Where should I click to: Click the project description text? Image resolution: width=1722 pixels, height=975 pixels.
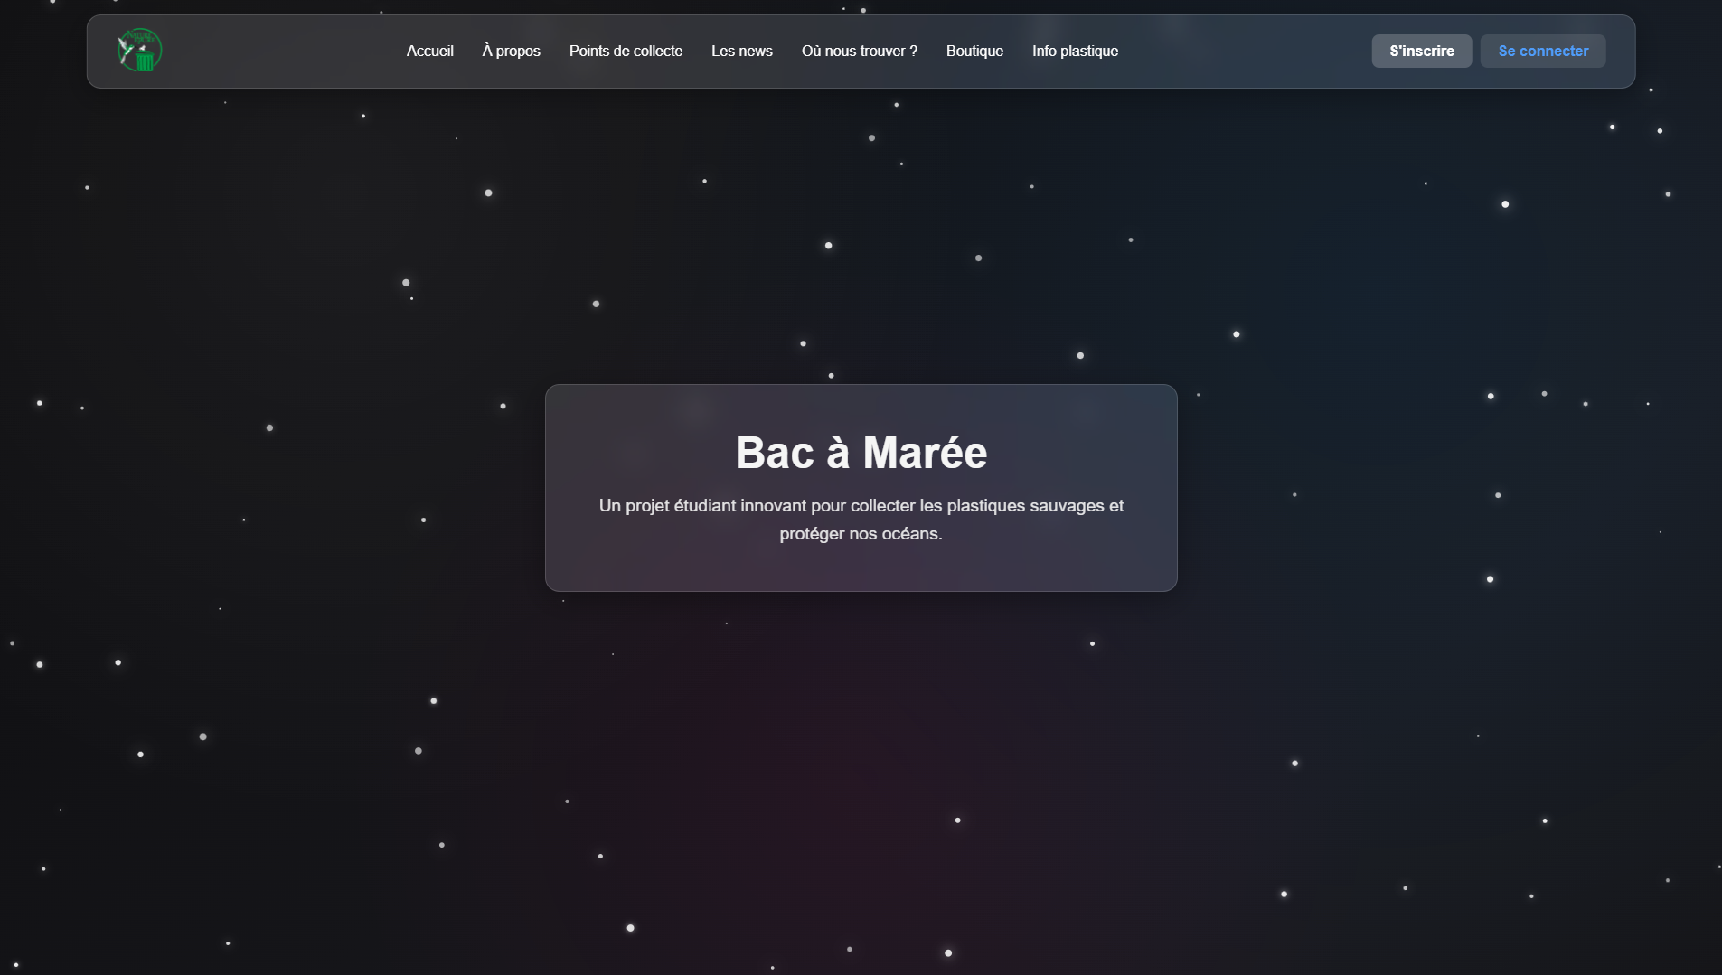[x=861, y=520]
